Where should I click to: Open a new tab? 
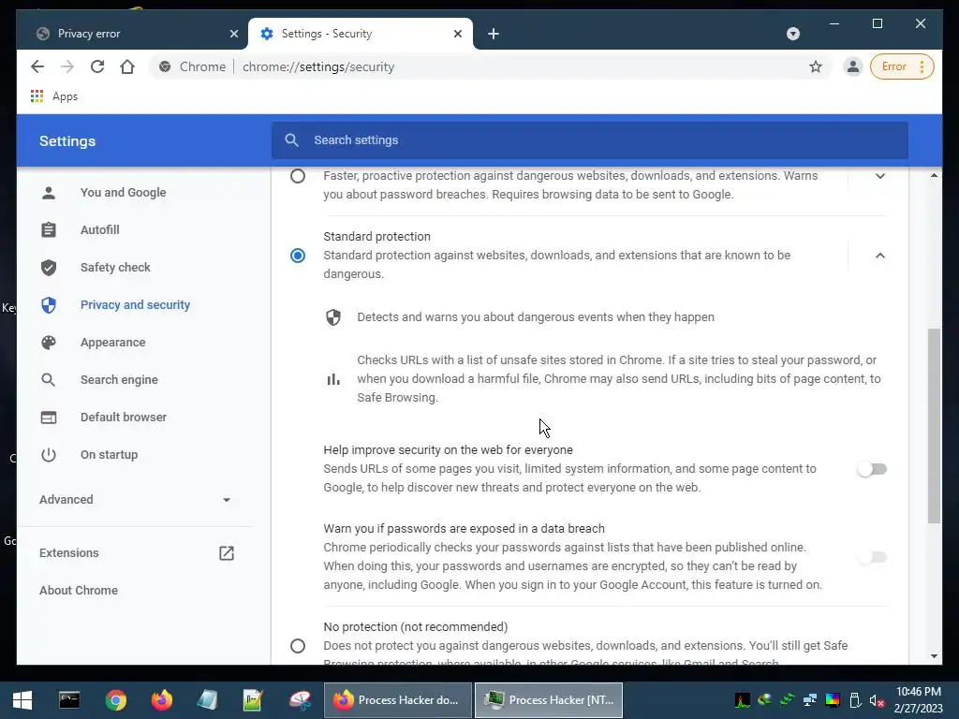(x=494, y=34)
